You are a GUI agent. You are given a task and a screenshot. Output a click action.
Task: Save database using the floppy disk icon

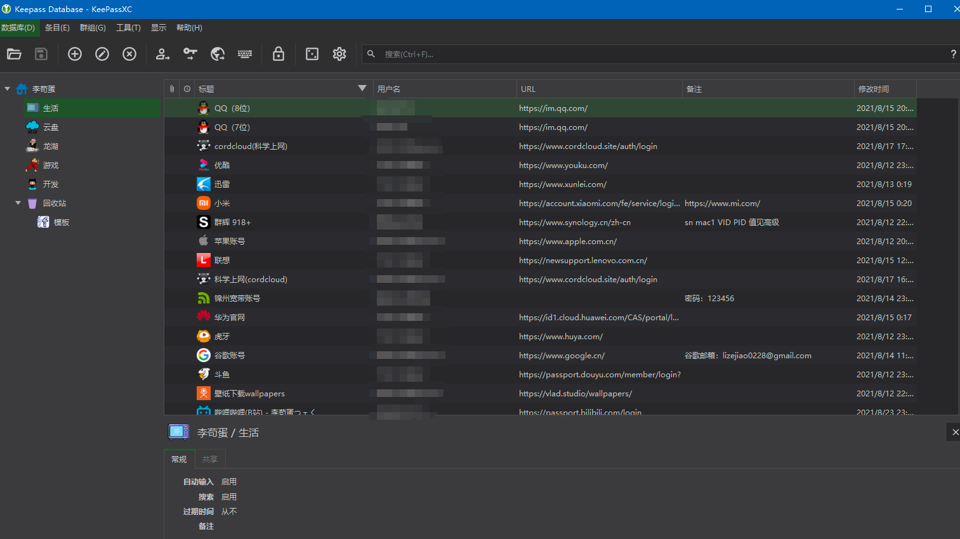tap(41, 54)
